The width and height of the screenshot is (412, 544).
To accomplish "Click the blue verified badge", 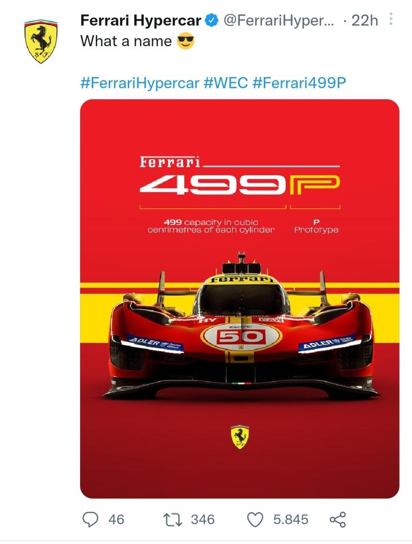I will click(212, 21).
